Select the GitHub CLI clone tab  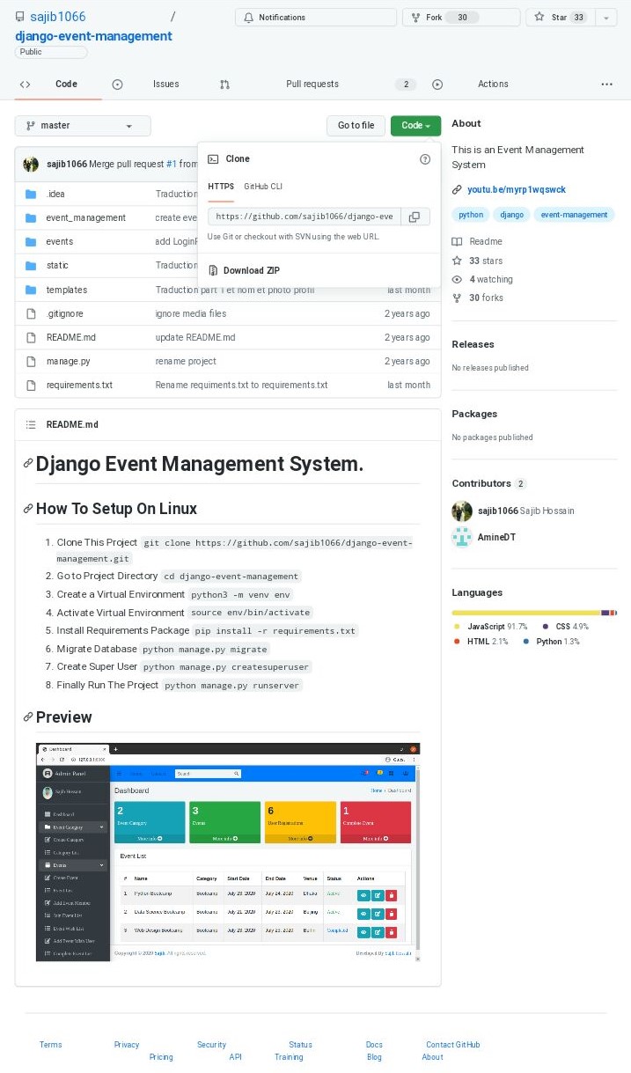coord(263,187)
